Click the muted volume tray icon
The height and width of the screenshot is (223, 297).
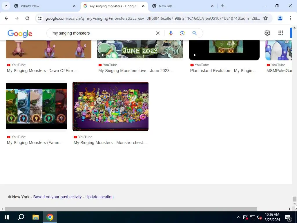pos(259,217)
